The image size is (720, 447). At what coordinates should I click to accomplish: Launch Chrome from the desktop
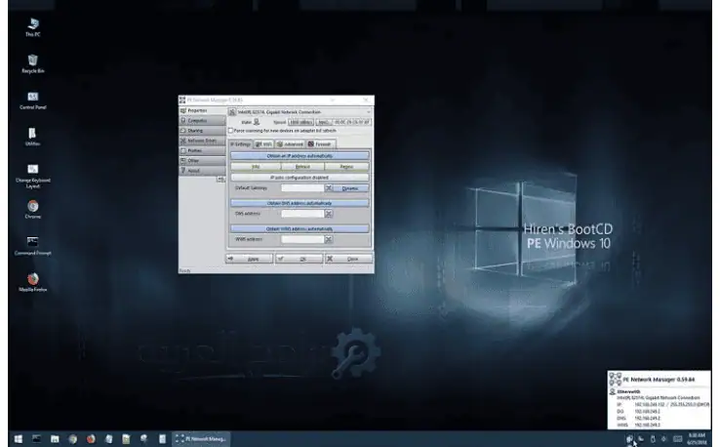[32, 209]
